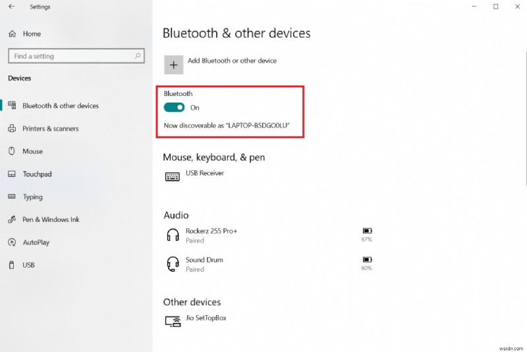The image size is (527, 352).
Task: Open Printers & scanners settings
Action: (x=51, y=128)
